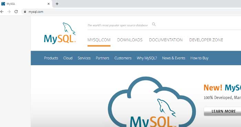This screenshot has height=127, width=241.
Task: Open the How to Buy menu item
Action: (x=199, y=58)
